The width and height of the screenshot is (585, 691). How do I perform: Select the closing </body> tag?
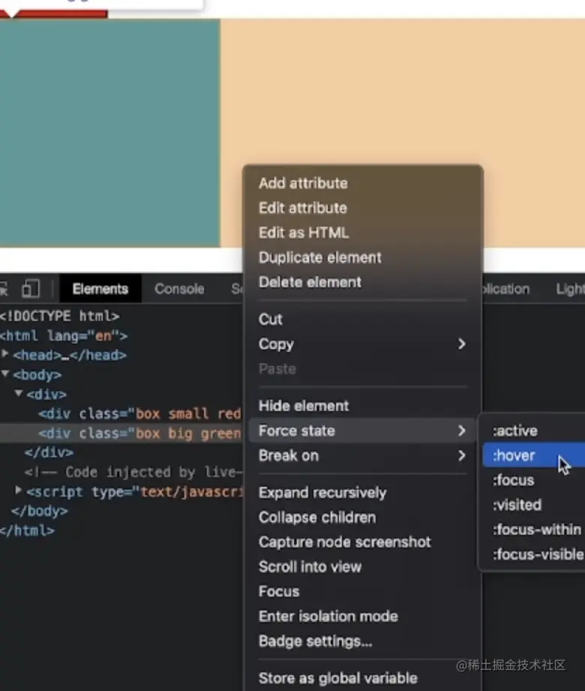(39, 511)
